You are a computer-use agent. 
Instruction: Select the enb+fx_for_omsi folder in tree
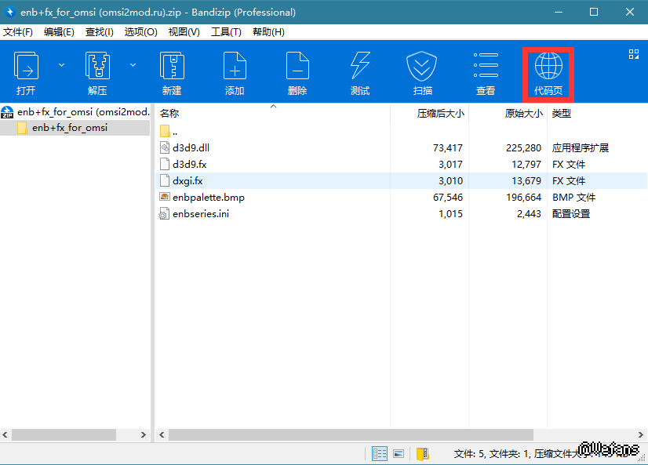(70, 128)
